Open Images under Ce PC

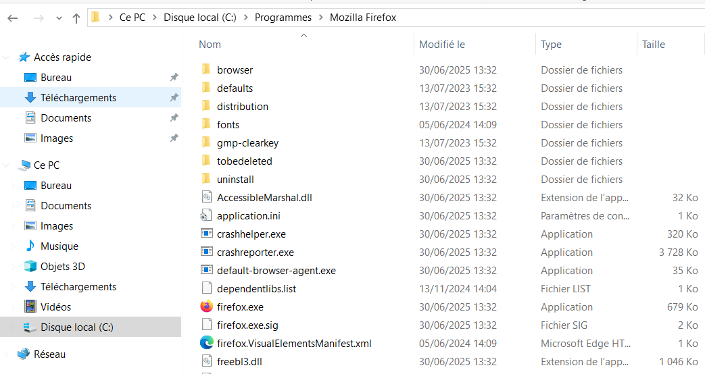pyautogui.click(x=57, y=226)
